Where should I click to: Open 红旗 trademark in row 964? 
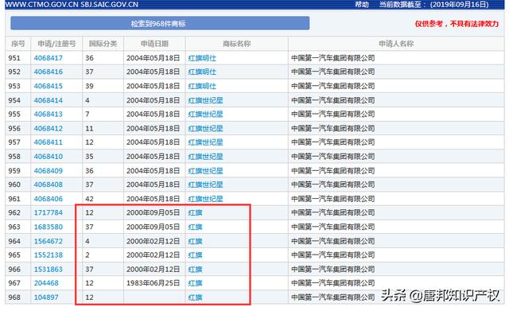tap(196, 241)
